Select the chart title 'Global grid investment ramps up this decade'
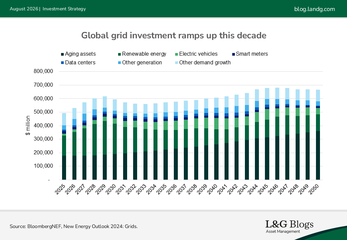 coord(174,35)
